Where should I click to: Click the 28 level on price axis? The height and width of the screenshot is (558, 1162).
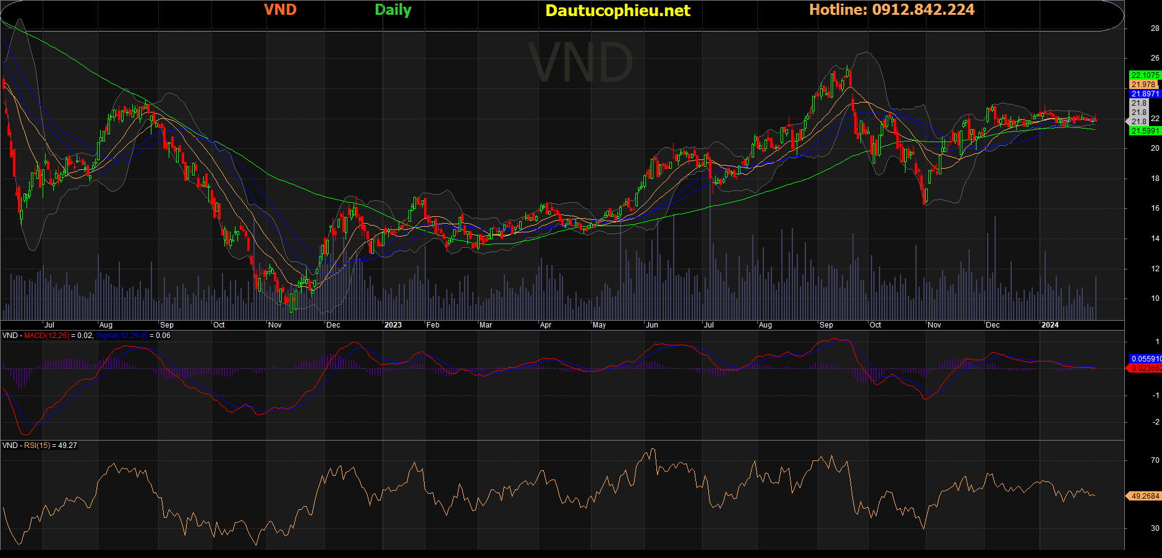(x=1155, y=28)
